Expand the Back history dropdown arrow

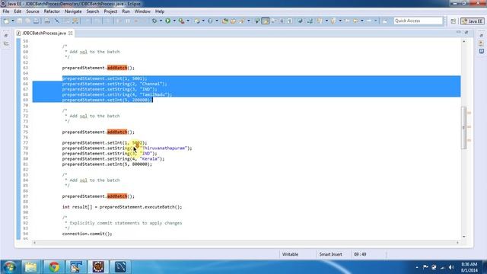pos(362,21)
